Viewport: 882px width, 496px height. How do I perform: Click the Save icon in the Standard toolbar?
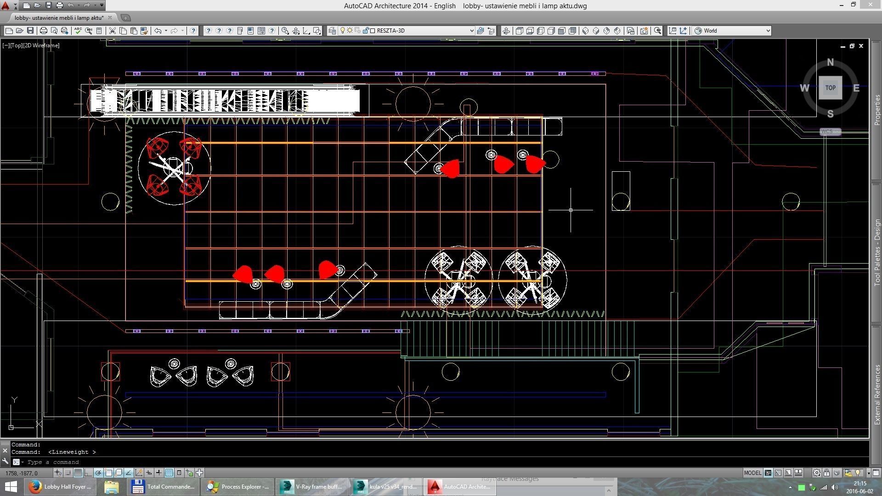click(30, 31)
